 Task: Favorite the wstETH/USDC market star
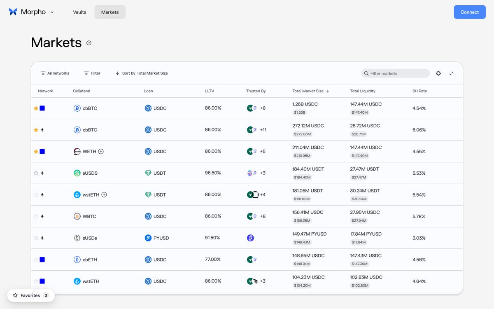point(36,281)
